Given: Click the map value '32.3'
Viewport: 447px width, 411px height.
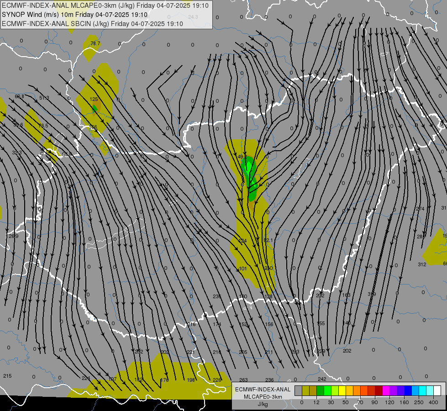Looking at the screenshot, I should (x=17, y=153).
